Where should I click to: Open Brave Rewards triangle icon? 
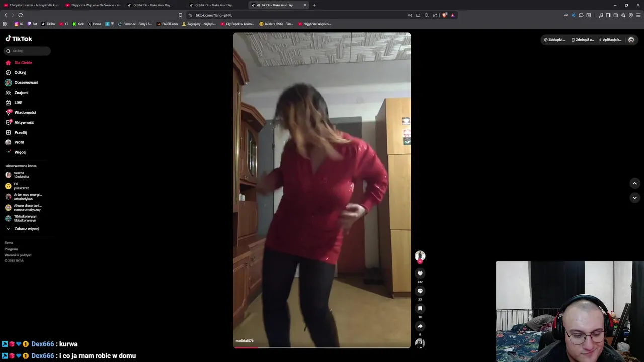tap(452, 15)
